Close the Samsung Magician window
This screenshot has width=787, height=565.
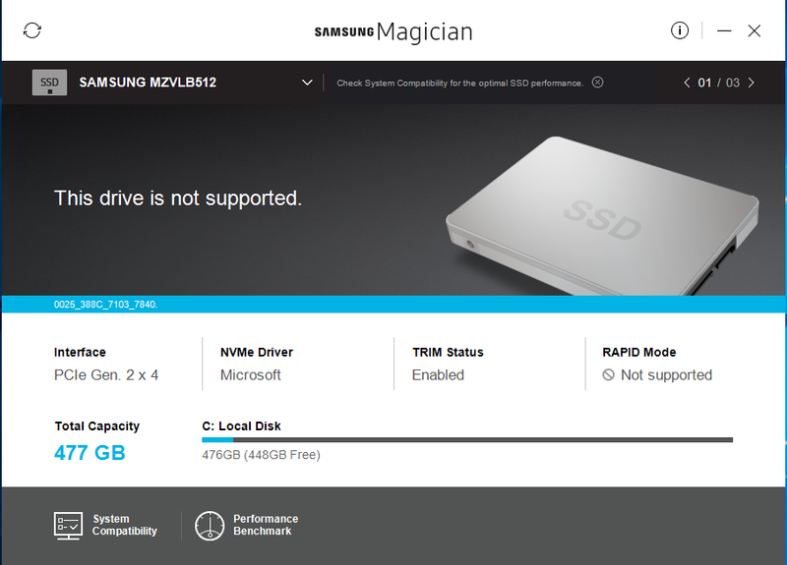click(754, 31)
